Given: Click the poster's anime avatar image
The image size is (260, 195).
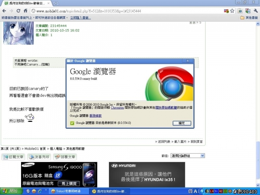Looking at the screenshot, I should click(x=18, y=33).
